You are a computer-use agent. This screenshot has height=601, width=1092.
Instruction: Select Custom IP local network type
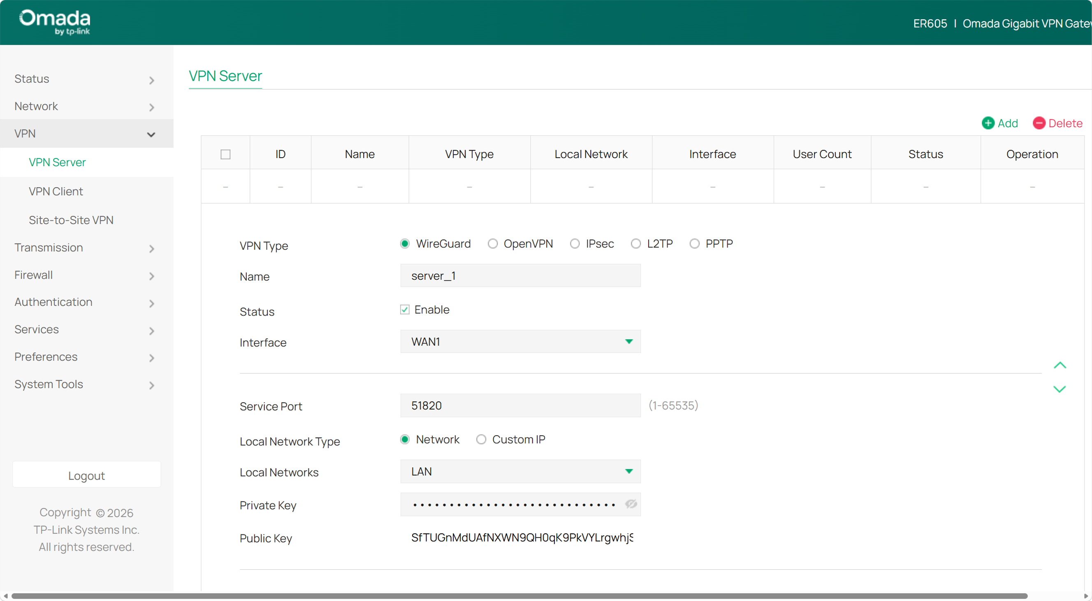(481, 439)
